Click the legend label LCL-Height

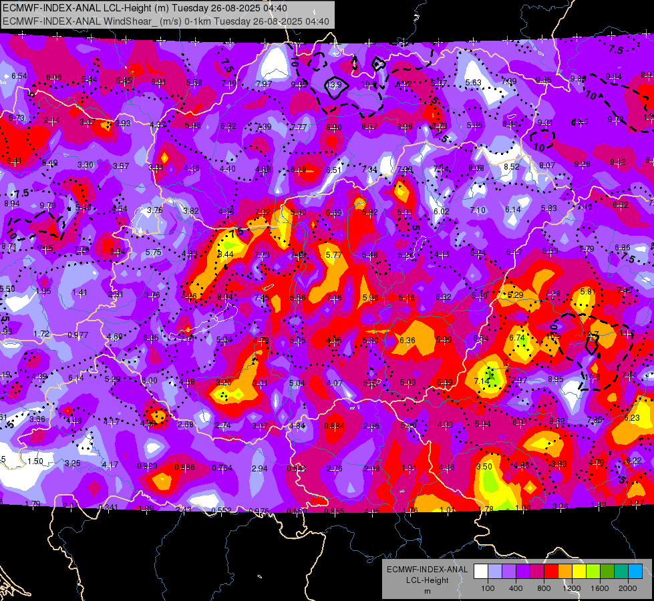[427, 580]
